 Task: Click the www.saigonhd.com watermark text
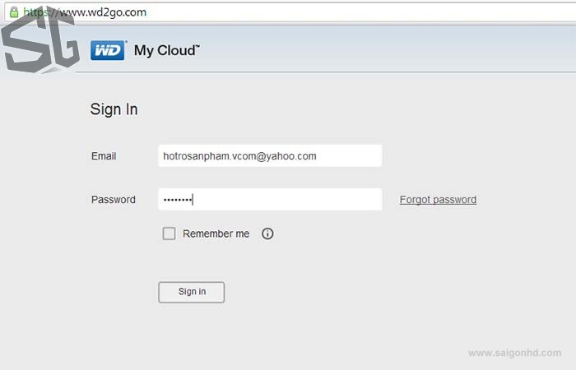tap(514, 353)
